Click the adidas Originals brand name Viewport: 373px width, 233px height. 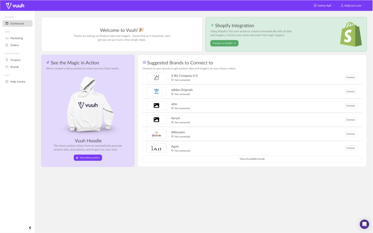click(x=182, y=90)
